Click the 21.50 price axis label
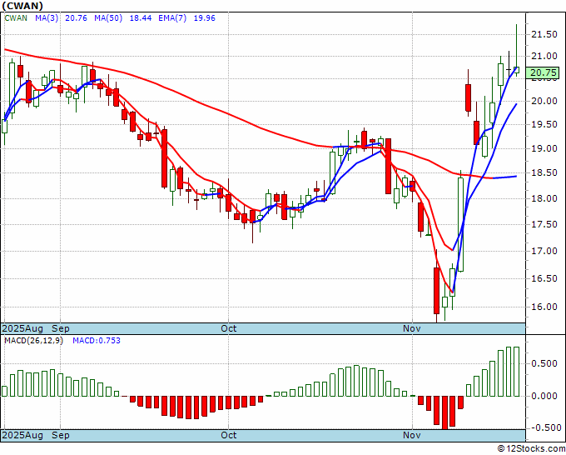Image resolution: width=566 pixels, height=455 pixels. pos(544,34)
